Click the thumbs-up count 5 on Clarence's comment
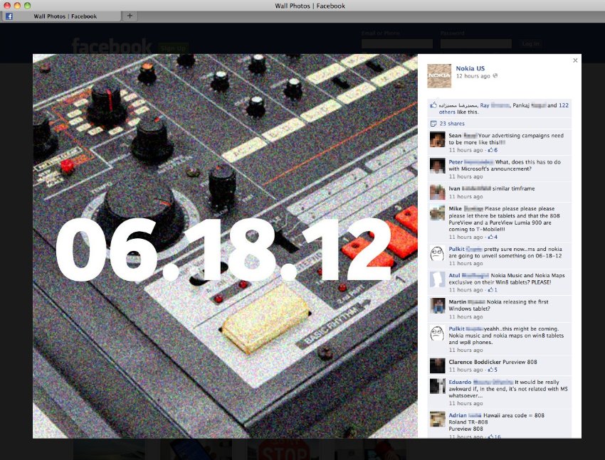605x460 pixels. pos(493,370)
